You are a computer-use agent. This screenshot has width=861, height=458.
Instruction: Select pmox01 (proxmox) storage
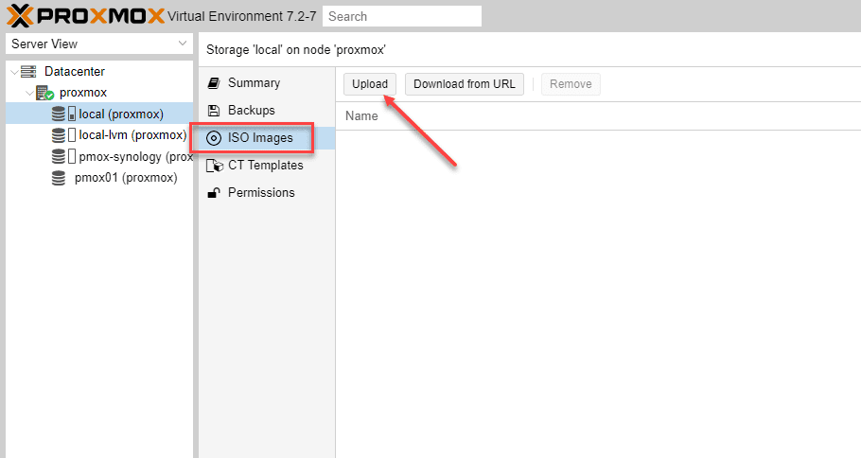tap(98, 178)
